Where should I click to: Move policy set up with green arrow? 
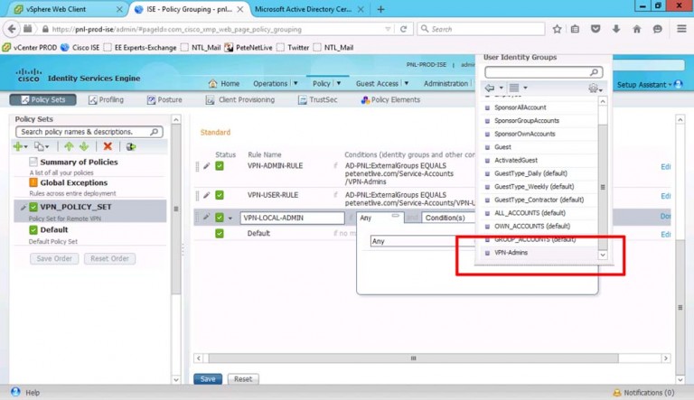point(69,146)
